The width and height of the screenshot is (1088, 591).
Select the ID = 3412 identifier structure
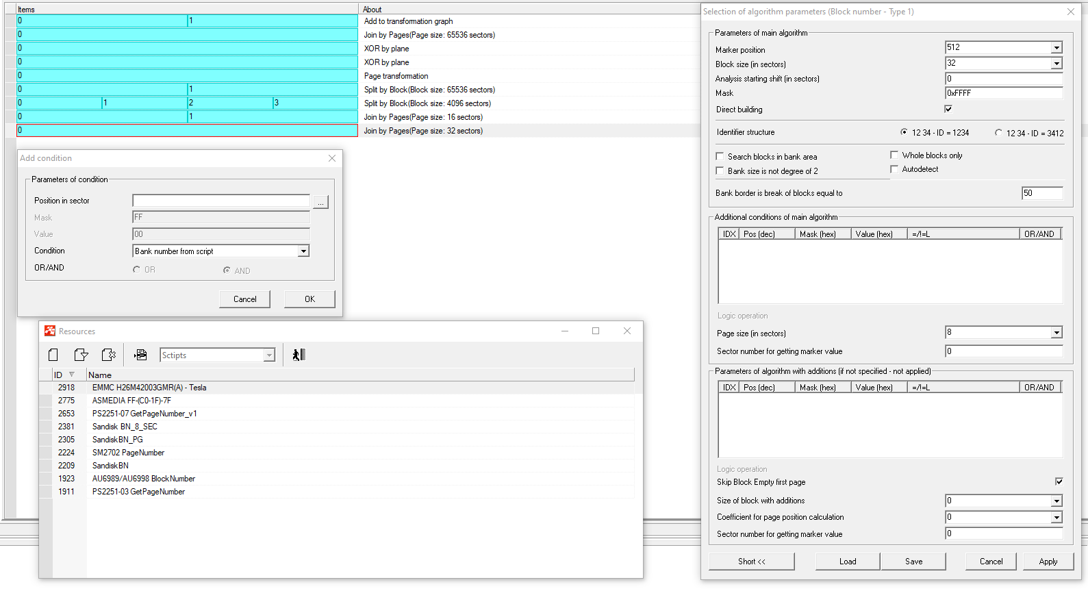[x=998, y=133]
